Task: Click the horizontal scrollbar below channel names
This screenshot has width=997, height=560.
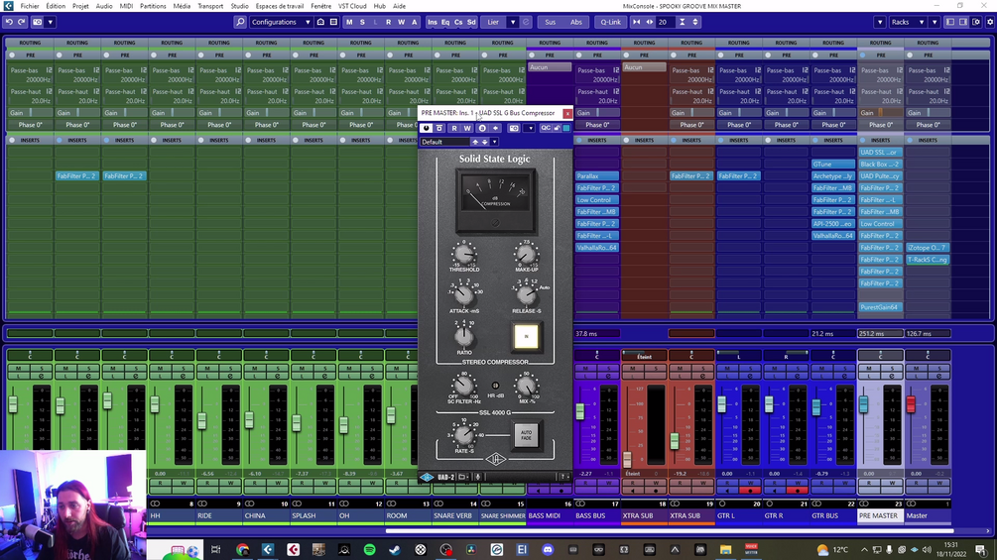Action: point(669,531)
